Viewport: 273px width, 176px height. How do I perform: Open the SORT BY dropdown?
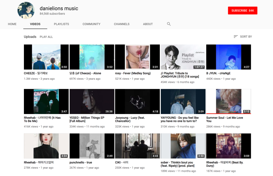point(243,36)
